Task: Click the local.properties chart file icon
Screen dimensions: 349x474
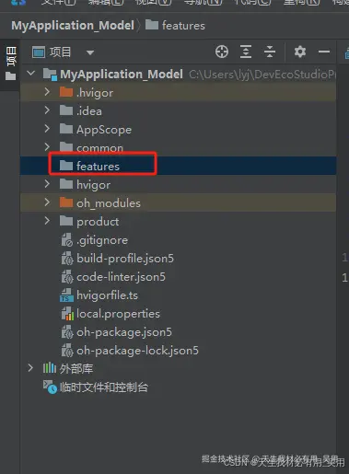Action: [67, 314]
